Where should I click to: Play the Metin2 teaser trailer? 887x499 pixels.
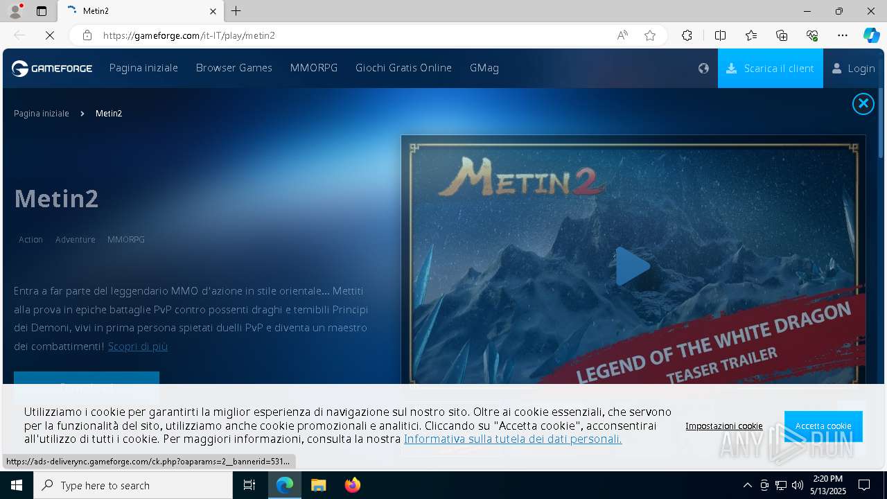(633, 266)
